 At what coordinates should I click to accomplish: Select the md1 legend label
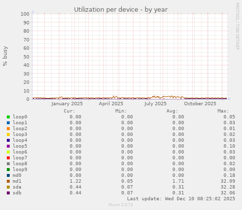[x=17, y=181]
